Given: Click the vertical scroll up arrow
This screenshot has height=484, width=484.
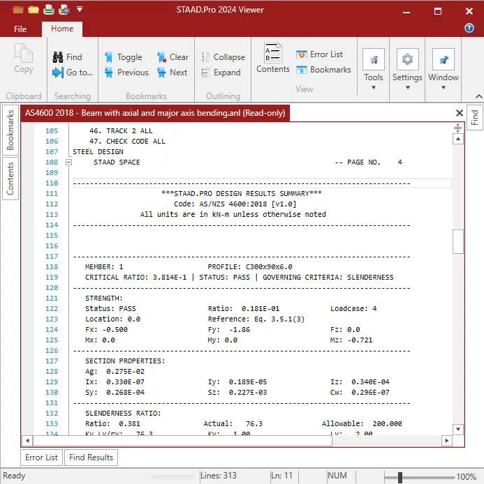Looking at the screenshot, I should click(457, 139).
